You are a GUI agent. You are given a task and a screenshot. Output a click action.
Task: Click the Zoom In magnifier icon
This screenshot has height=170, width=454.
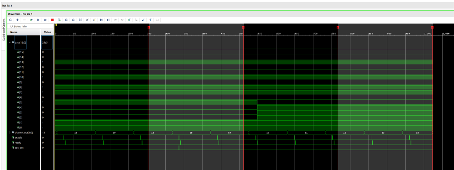66,20
